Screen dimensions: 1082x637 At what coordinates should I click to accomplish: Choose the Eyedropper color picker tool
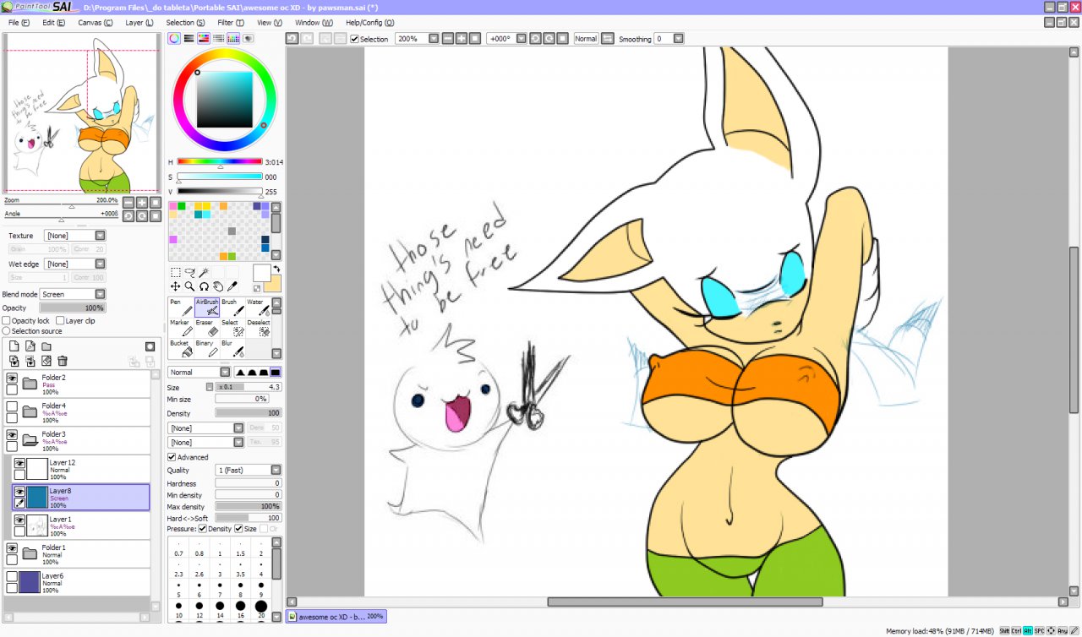click(x=233, y=286)
